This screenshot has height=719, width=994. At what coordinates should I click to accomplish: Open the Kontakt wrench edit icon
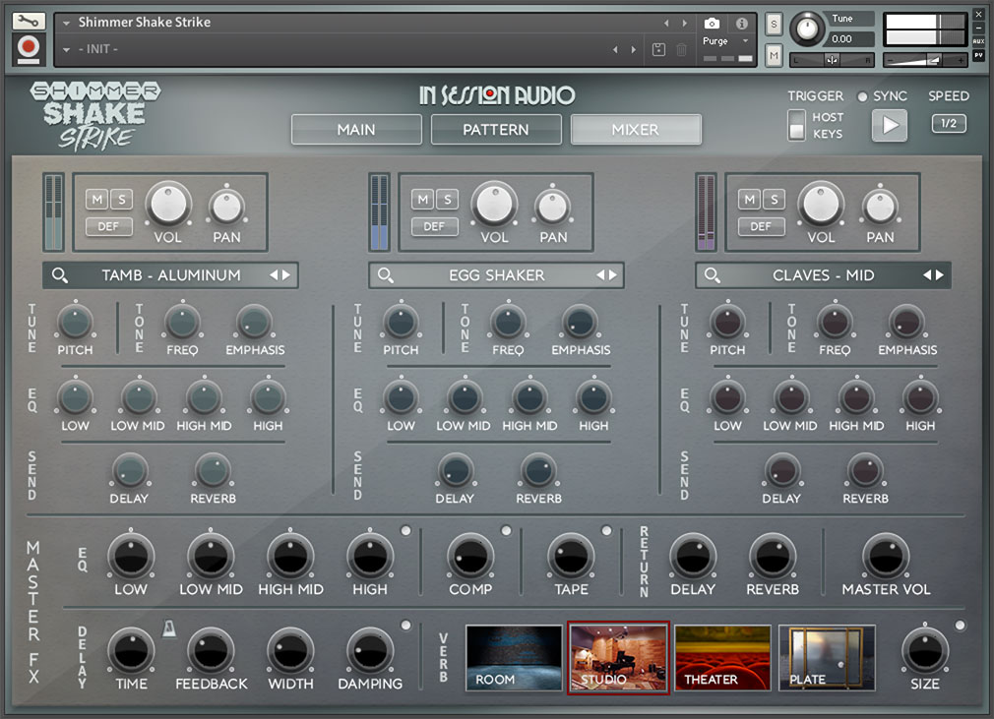pyautogui.click(x=29, y=20)
